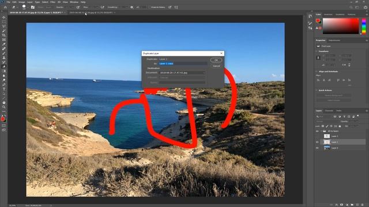369x207 pixels.
Task: Collapse the Transform section
Action: (x=317, y=51)
